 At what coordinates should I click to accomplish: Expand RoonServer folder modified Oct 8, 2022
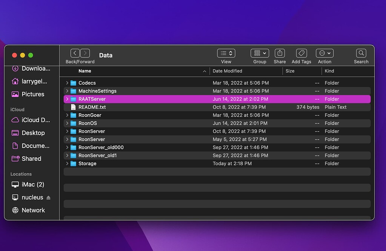click(x=67, y=131)
